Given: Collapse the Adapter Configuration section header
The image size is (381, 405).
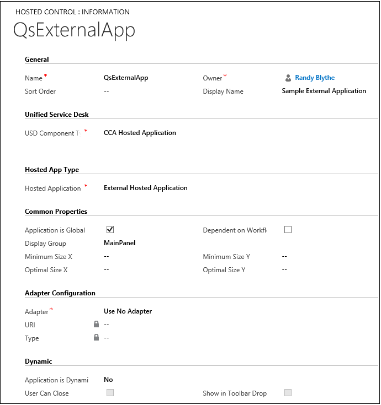Looking at the screenshot, I should 60,293.
